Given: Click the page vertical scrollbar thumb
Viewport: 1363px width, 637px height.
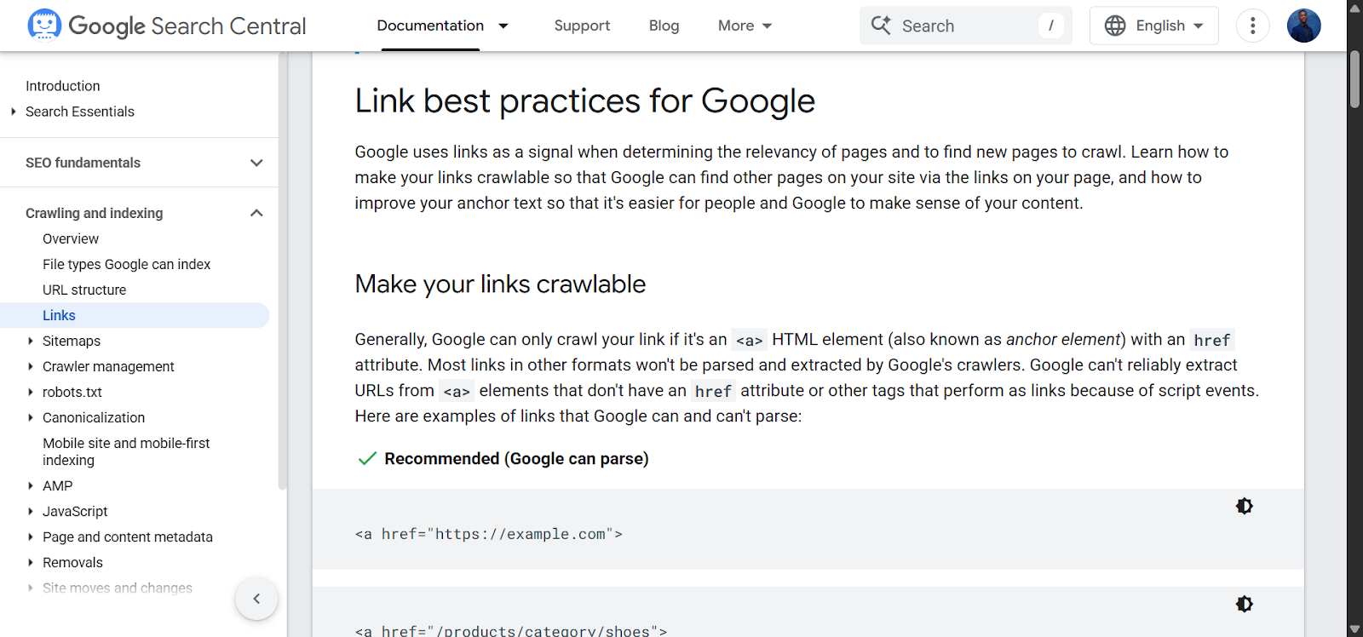Looking at the screenshot, I should (1354, 79).
